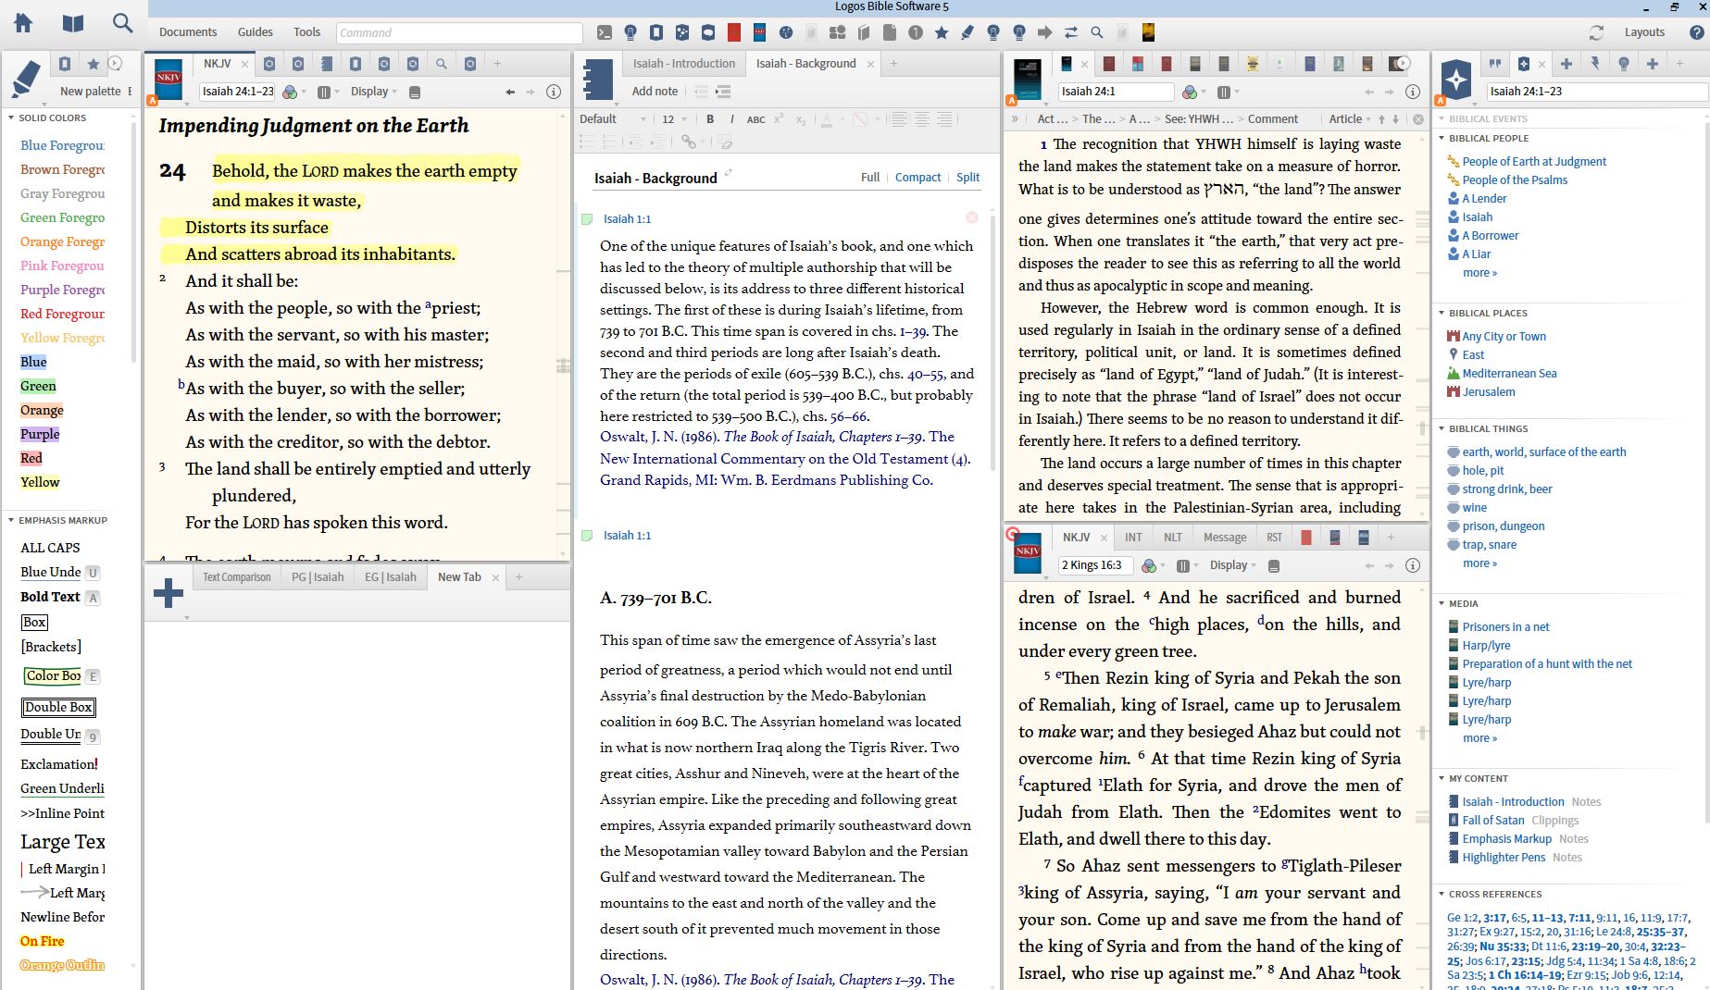Click the 2 Kings 16:3 reference box
The image size is (1710, 990).
click(1095, 565)
